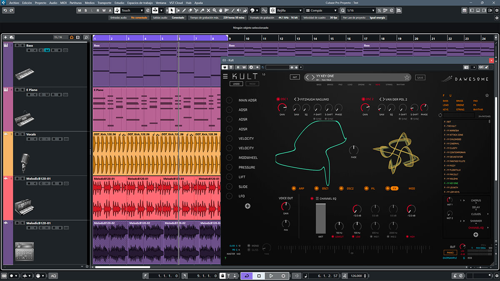
Task: Click the Add Track plus icon
Action: tap(5, 37)
